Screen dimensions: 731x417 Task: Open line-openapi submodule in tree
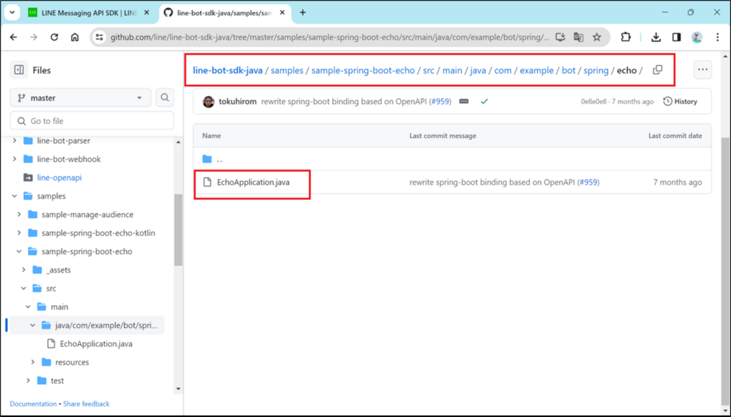point(59,177)
